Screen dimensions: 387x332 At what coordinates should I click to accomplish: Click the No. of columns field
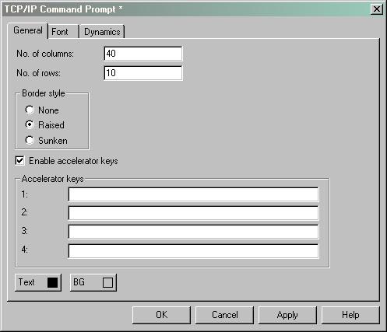click(143, 54)
